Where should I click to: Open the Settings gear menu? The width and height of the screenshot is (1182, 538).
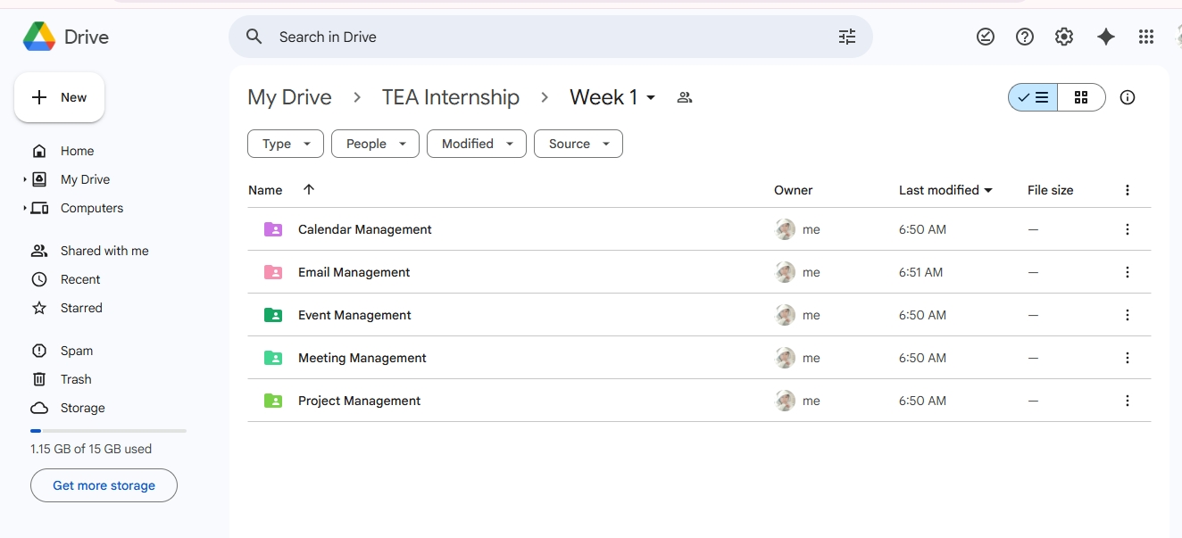(x=1064, y=37)
